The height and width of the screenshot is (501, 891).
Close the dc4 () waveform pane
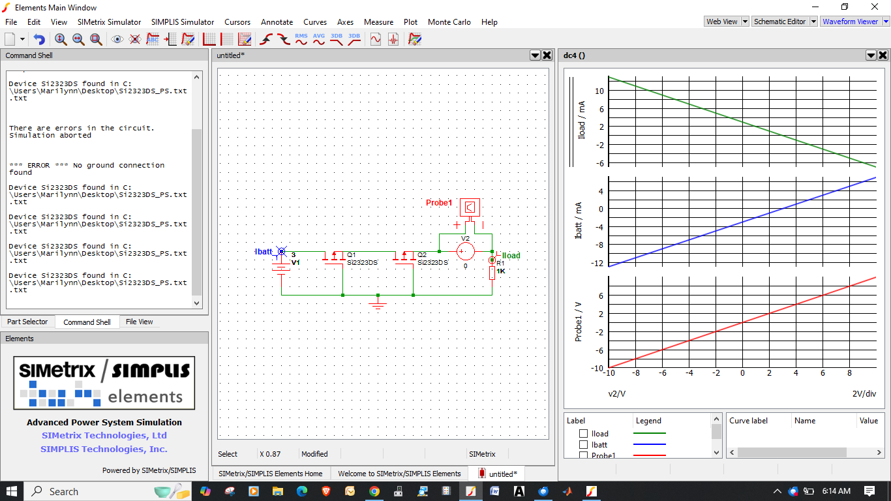point(883,55)
